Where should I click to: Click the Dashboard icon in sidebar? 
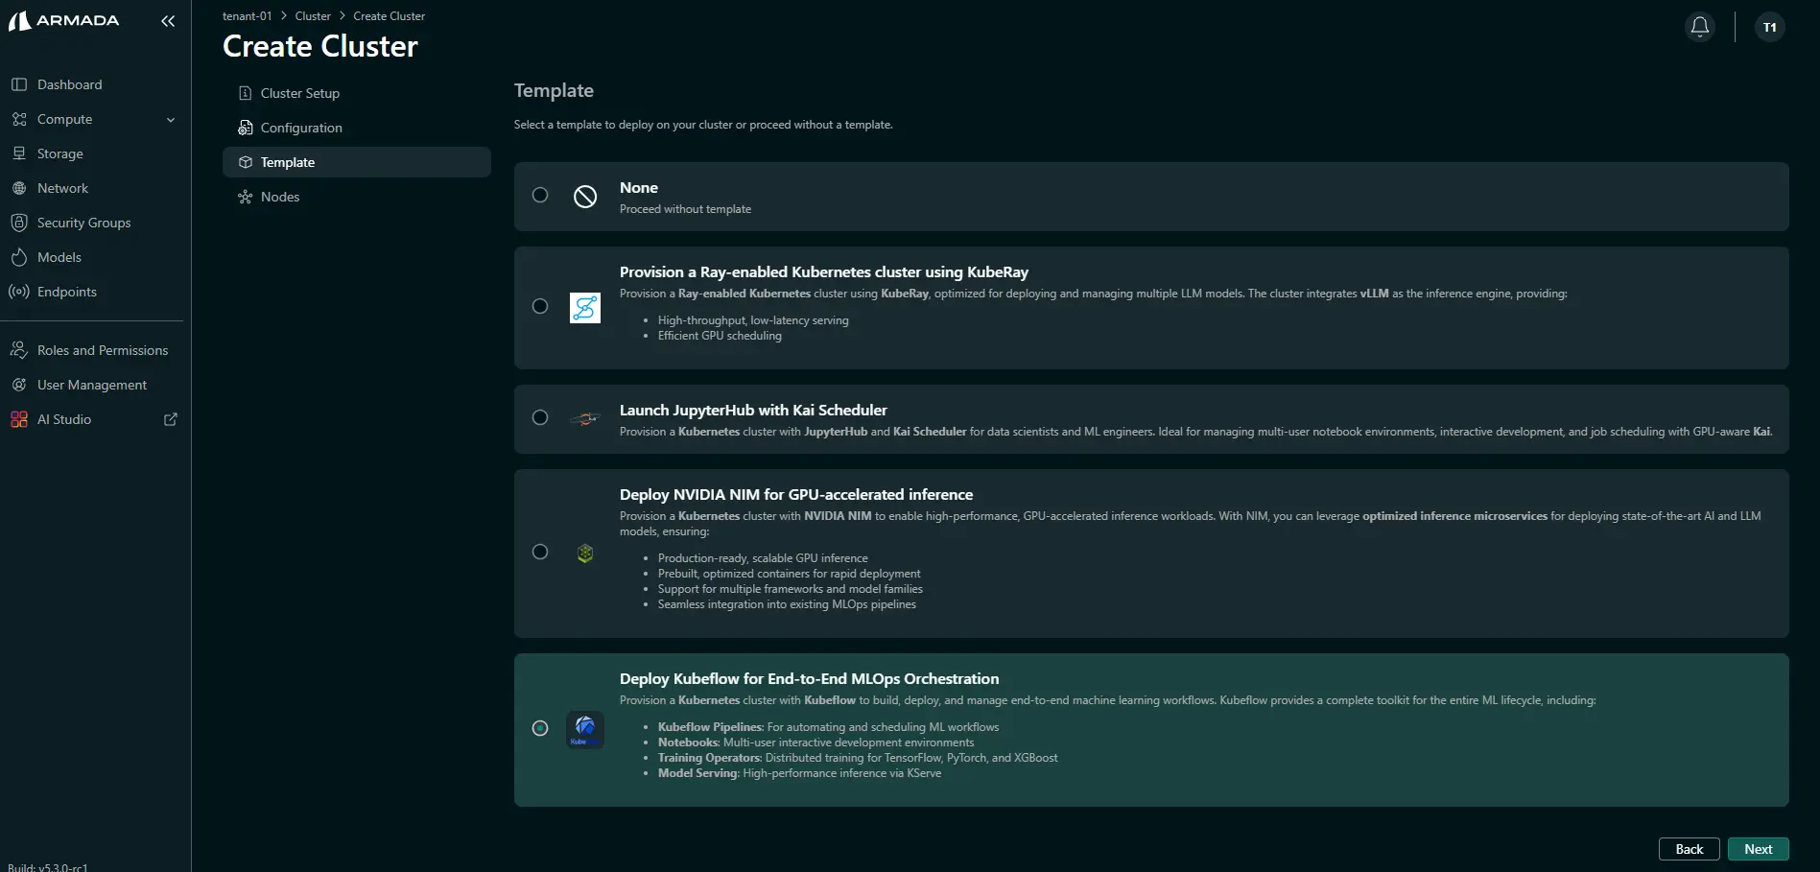pos(19,84)
